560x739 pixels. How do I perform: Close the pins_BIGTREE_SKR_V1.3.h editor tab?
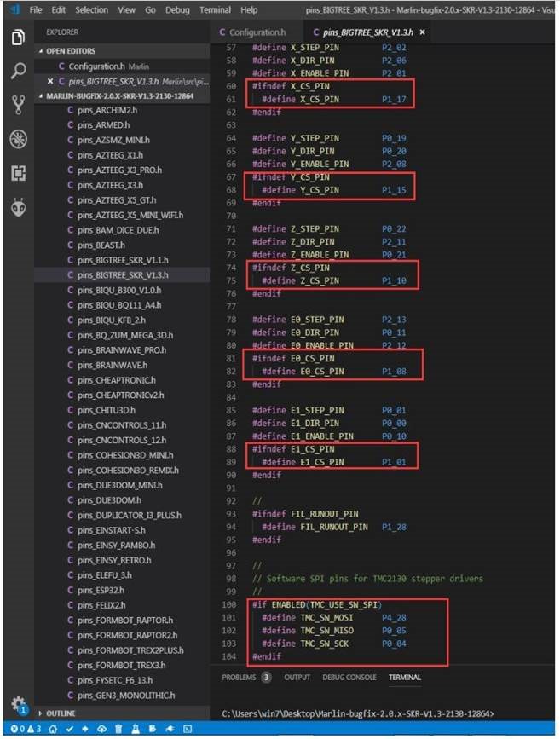(422, 32)
